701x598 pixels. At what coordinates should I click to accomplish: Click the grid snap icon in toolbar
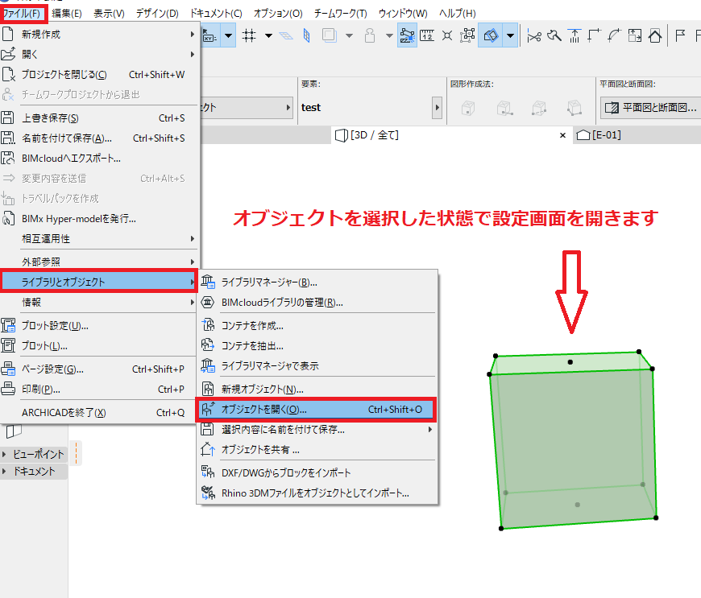point(249,35)
